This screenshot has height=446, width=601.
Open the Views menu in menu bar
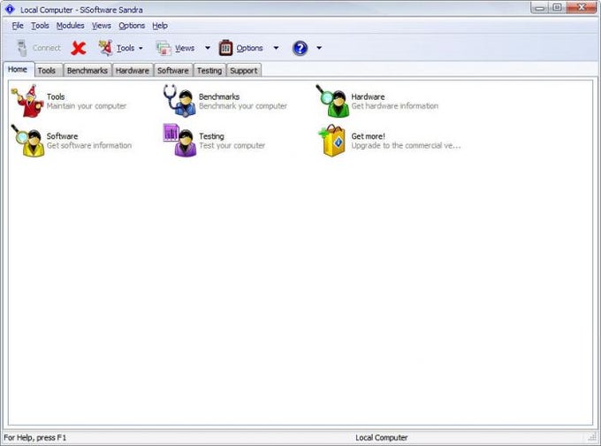click(101, 26)
